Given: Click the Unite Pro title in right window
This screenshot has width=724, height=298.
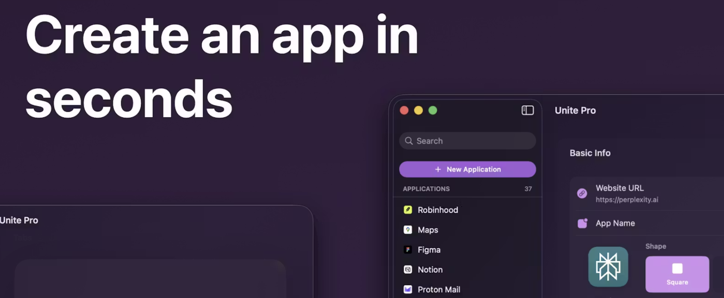Looking at the screenshot, I should [x=575, y=110].
